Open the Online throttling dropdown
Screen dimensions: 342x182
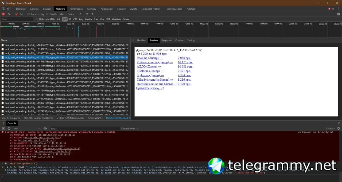coord(74,14)
